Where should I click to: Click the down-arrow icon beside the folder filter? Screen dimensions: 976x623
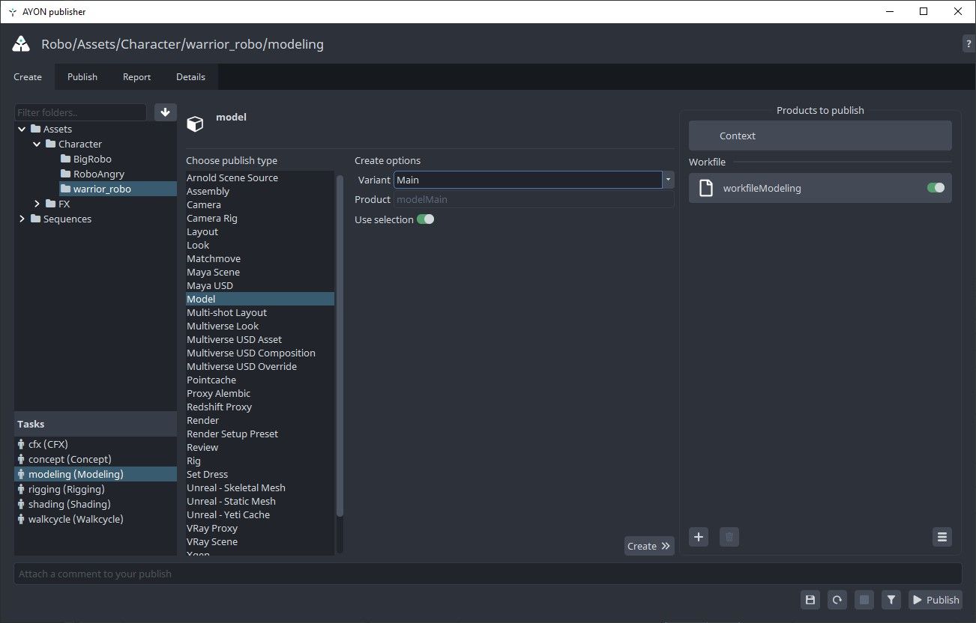pyautogui.click(x=165, y=112)
